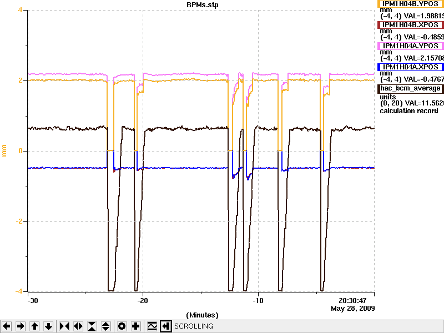Select IPM1H04A.YPOS curve in legend
The width and height of the screenshot is (444, 333).
[411, 46]
